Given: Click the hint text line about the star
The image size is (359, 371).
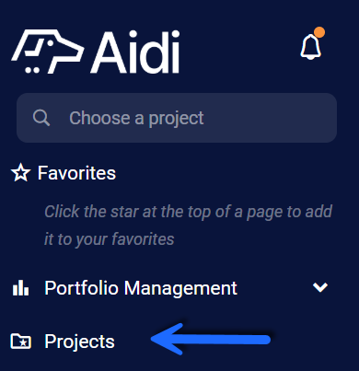Looking at the screenshot, I should coord(188,212).
